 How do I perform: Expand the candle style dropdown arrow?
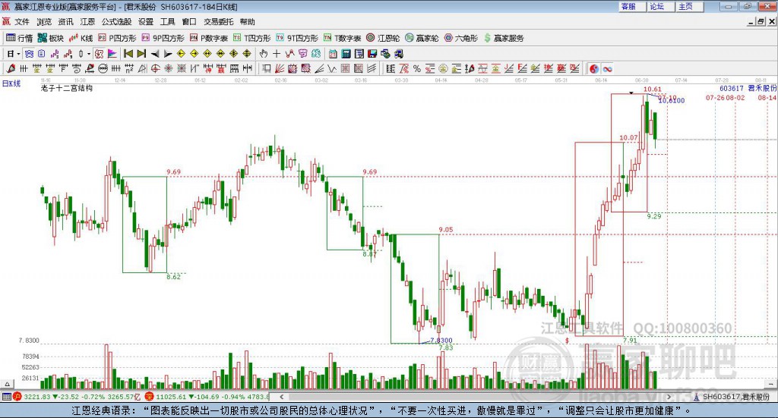pos(90,54)
